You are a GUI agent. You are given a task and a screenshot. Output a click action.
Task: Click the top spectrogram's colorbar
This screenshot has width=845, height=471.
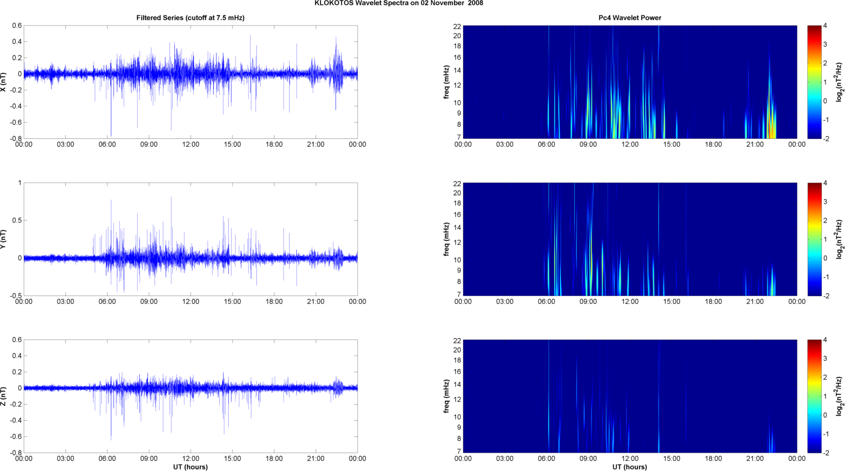point(814,82)
